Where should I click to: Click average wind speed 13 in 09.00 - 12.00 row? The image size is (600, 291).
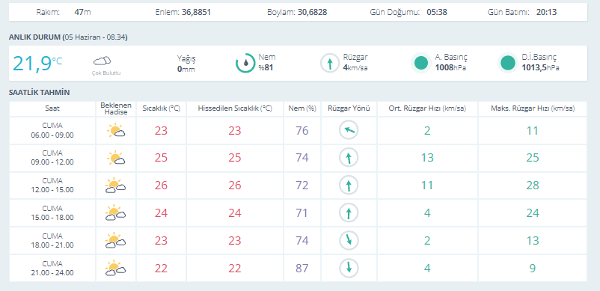point(427,158)
